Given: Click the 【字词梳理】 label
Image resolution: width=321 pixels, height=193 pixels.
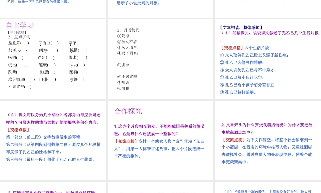Looking at the screenshot, I should click(x=17, y=32).
